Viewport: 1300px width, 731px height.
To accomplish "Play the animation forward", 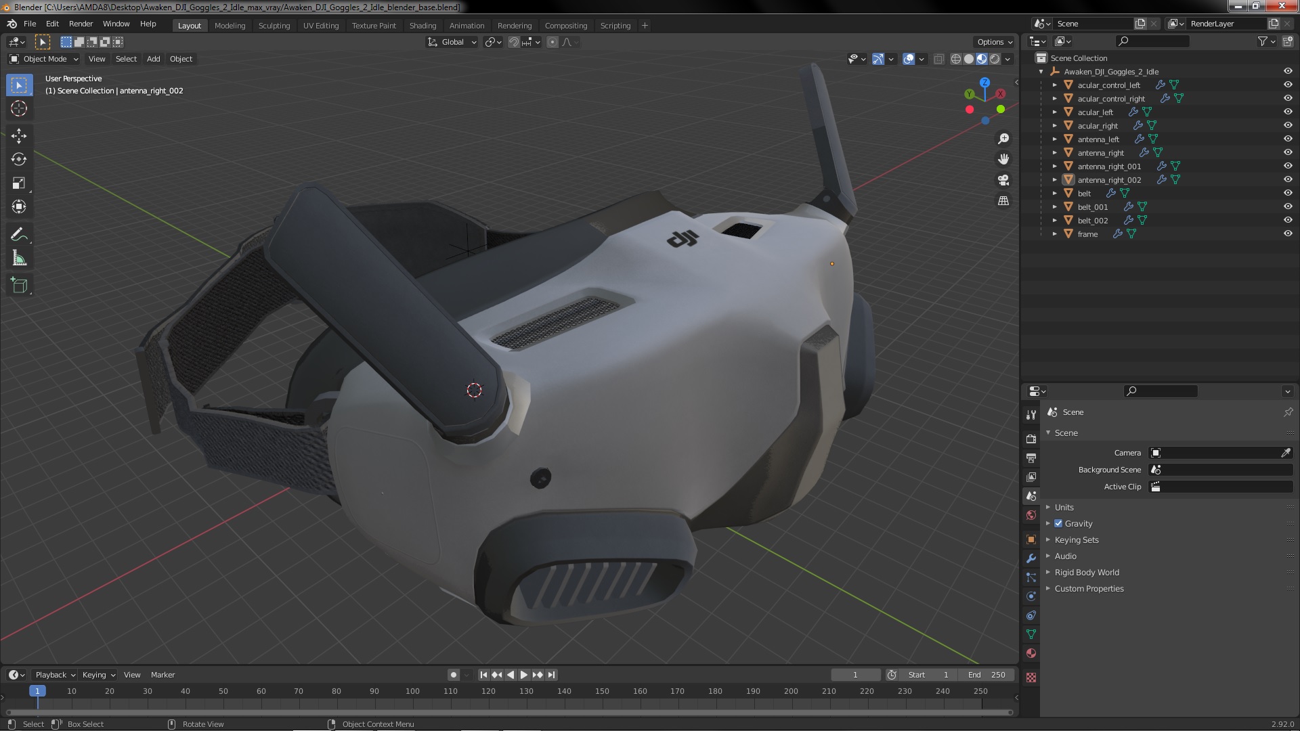I will (x=524, y=675).
